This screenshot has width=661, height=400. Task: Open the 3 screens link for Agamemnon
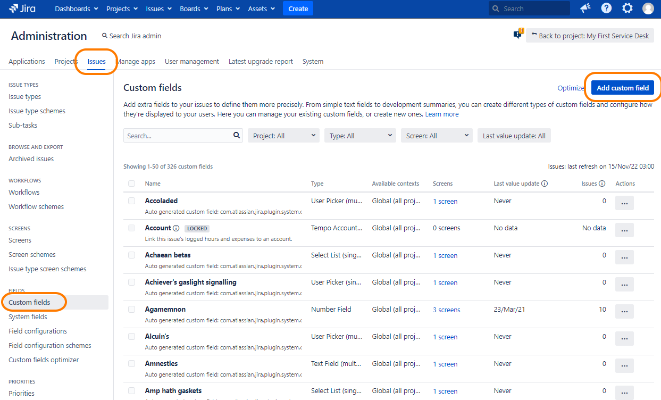coord(446,310)
